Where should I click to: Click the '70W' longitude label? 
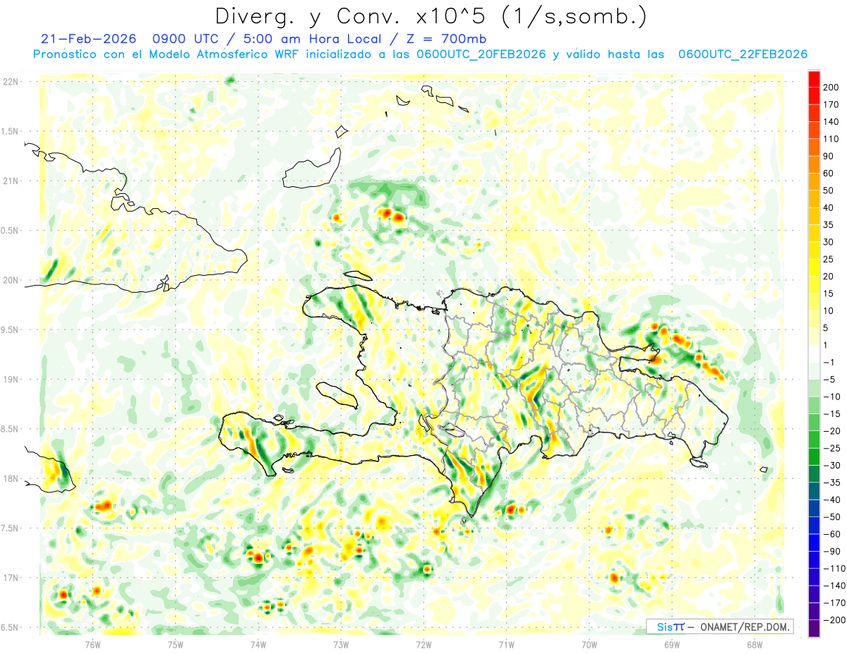(589, 643)
